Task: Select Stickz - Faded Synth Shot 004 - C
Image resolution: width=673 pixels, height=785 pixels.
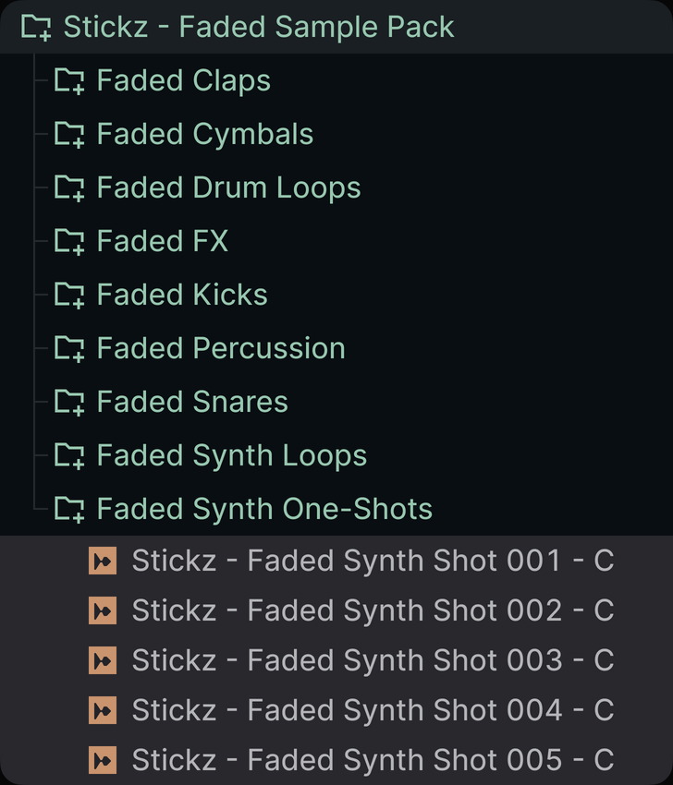Action: click(373, 710)
